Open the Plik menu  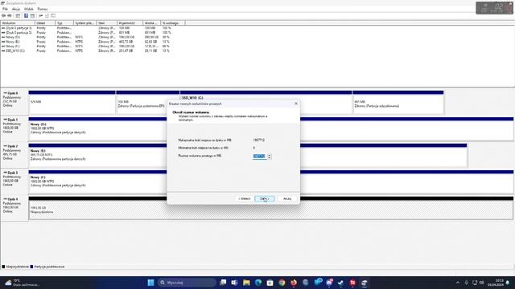[5, 9]
